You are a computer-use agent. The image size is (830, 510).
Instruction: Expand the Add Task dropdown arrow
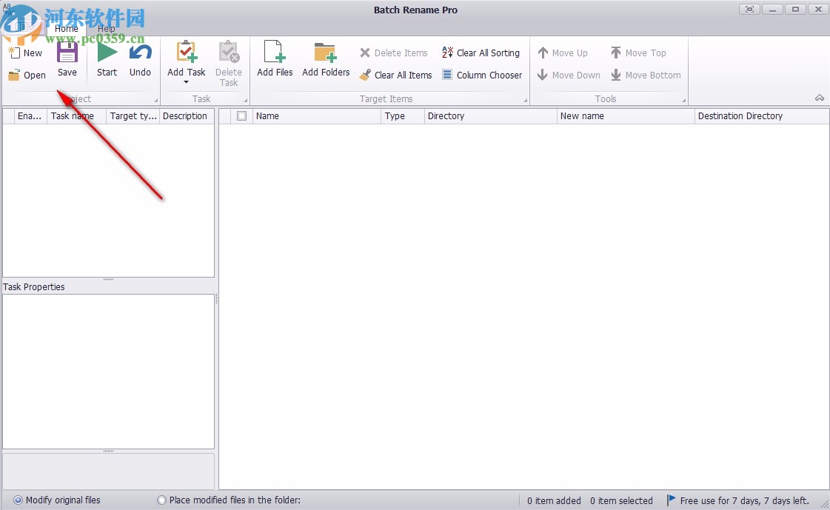tap(187, 82)
